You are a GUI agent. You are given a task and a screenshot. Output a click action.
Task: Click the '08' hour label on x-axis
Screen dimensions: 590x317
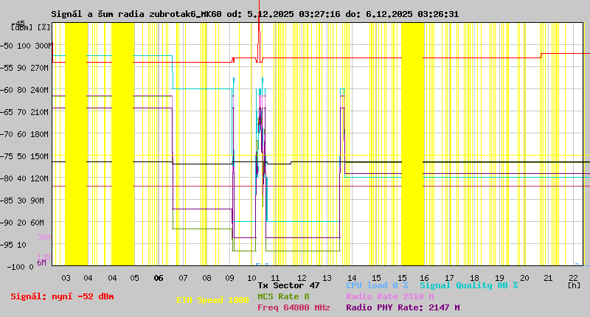(206, 278)
